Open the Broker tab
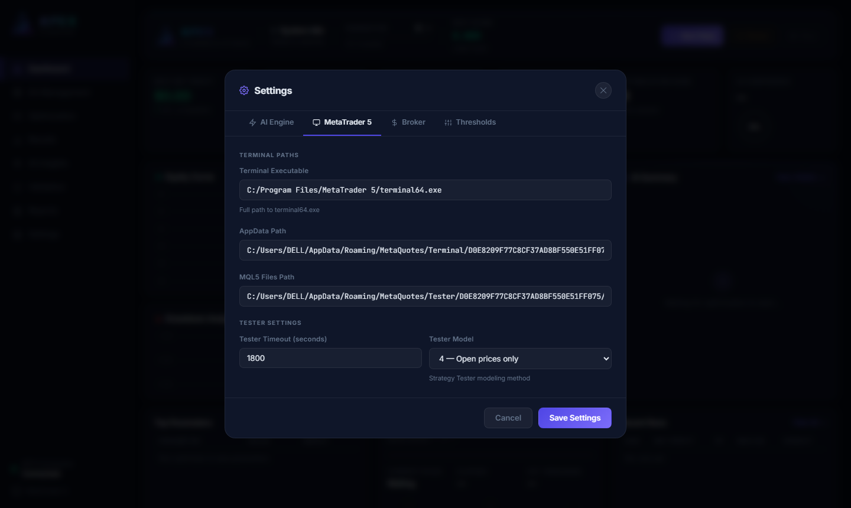 pos(408,122)
